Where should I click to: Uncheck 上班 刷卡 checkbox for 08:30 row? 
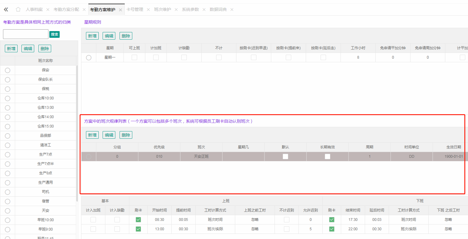click(138, 220)
